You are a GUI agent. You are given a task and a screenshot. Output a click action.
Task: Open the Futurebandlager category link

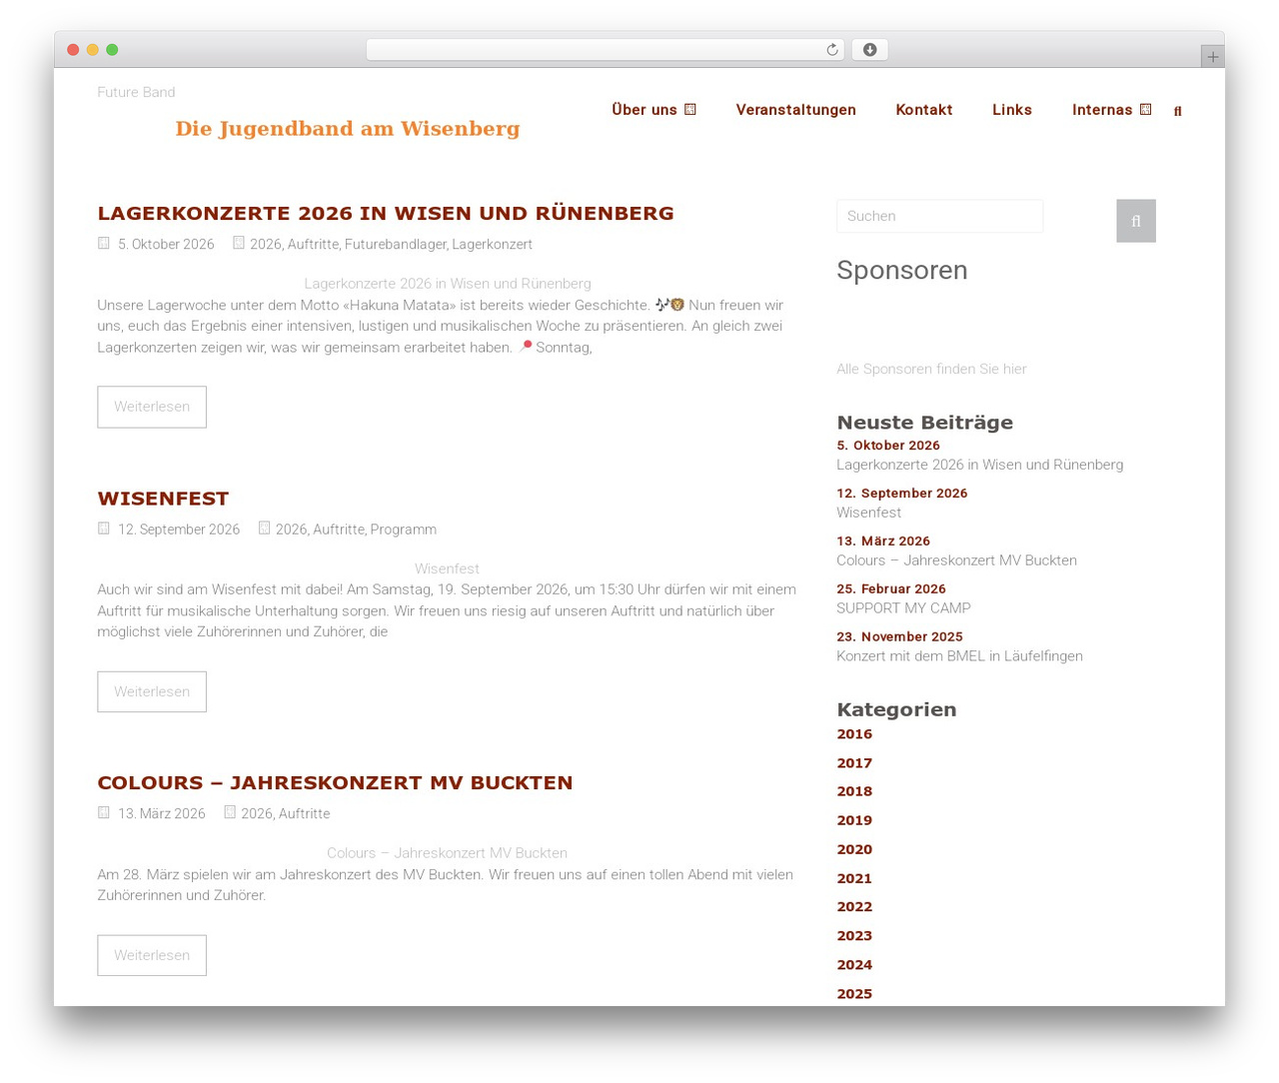tap(396, 244)
